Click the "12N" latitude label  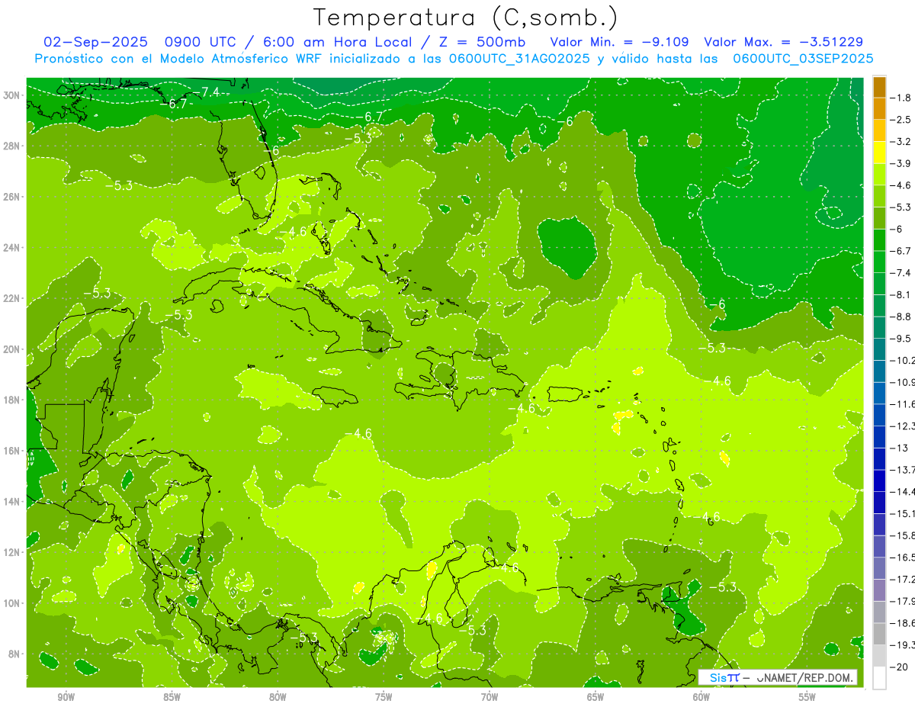coord(11,552)
